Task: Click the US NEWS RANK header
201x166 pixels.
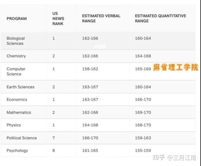Action: 58,18
